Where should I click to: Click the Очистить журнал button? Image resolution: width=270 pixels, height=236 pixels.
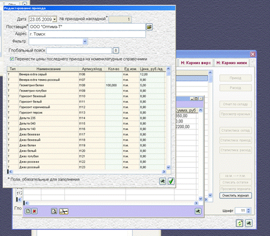(x=236, y=196)
